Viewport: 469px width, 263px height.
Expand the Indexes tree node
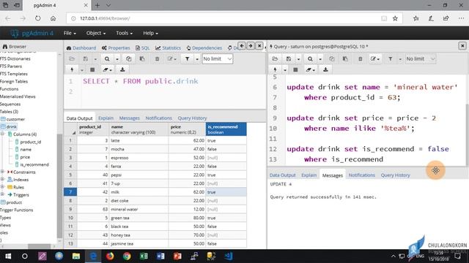(x=3, y=180)
